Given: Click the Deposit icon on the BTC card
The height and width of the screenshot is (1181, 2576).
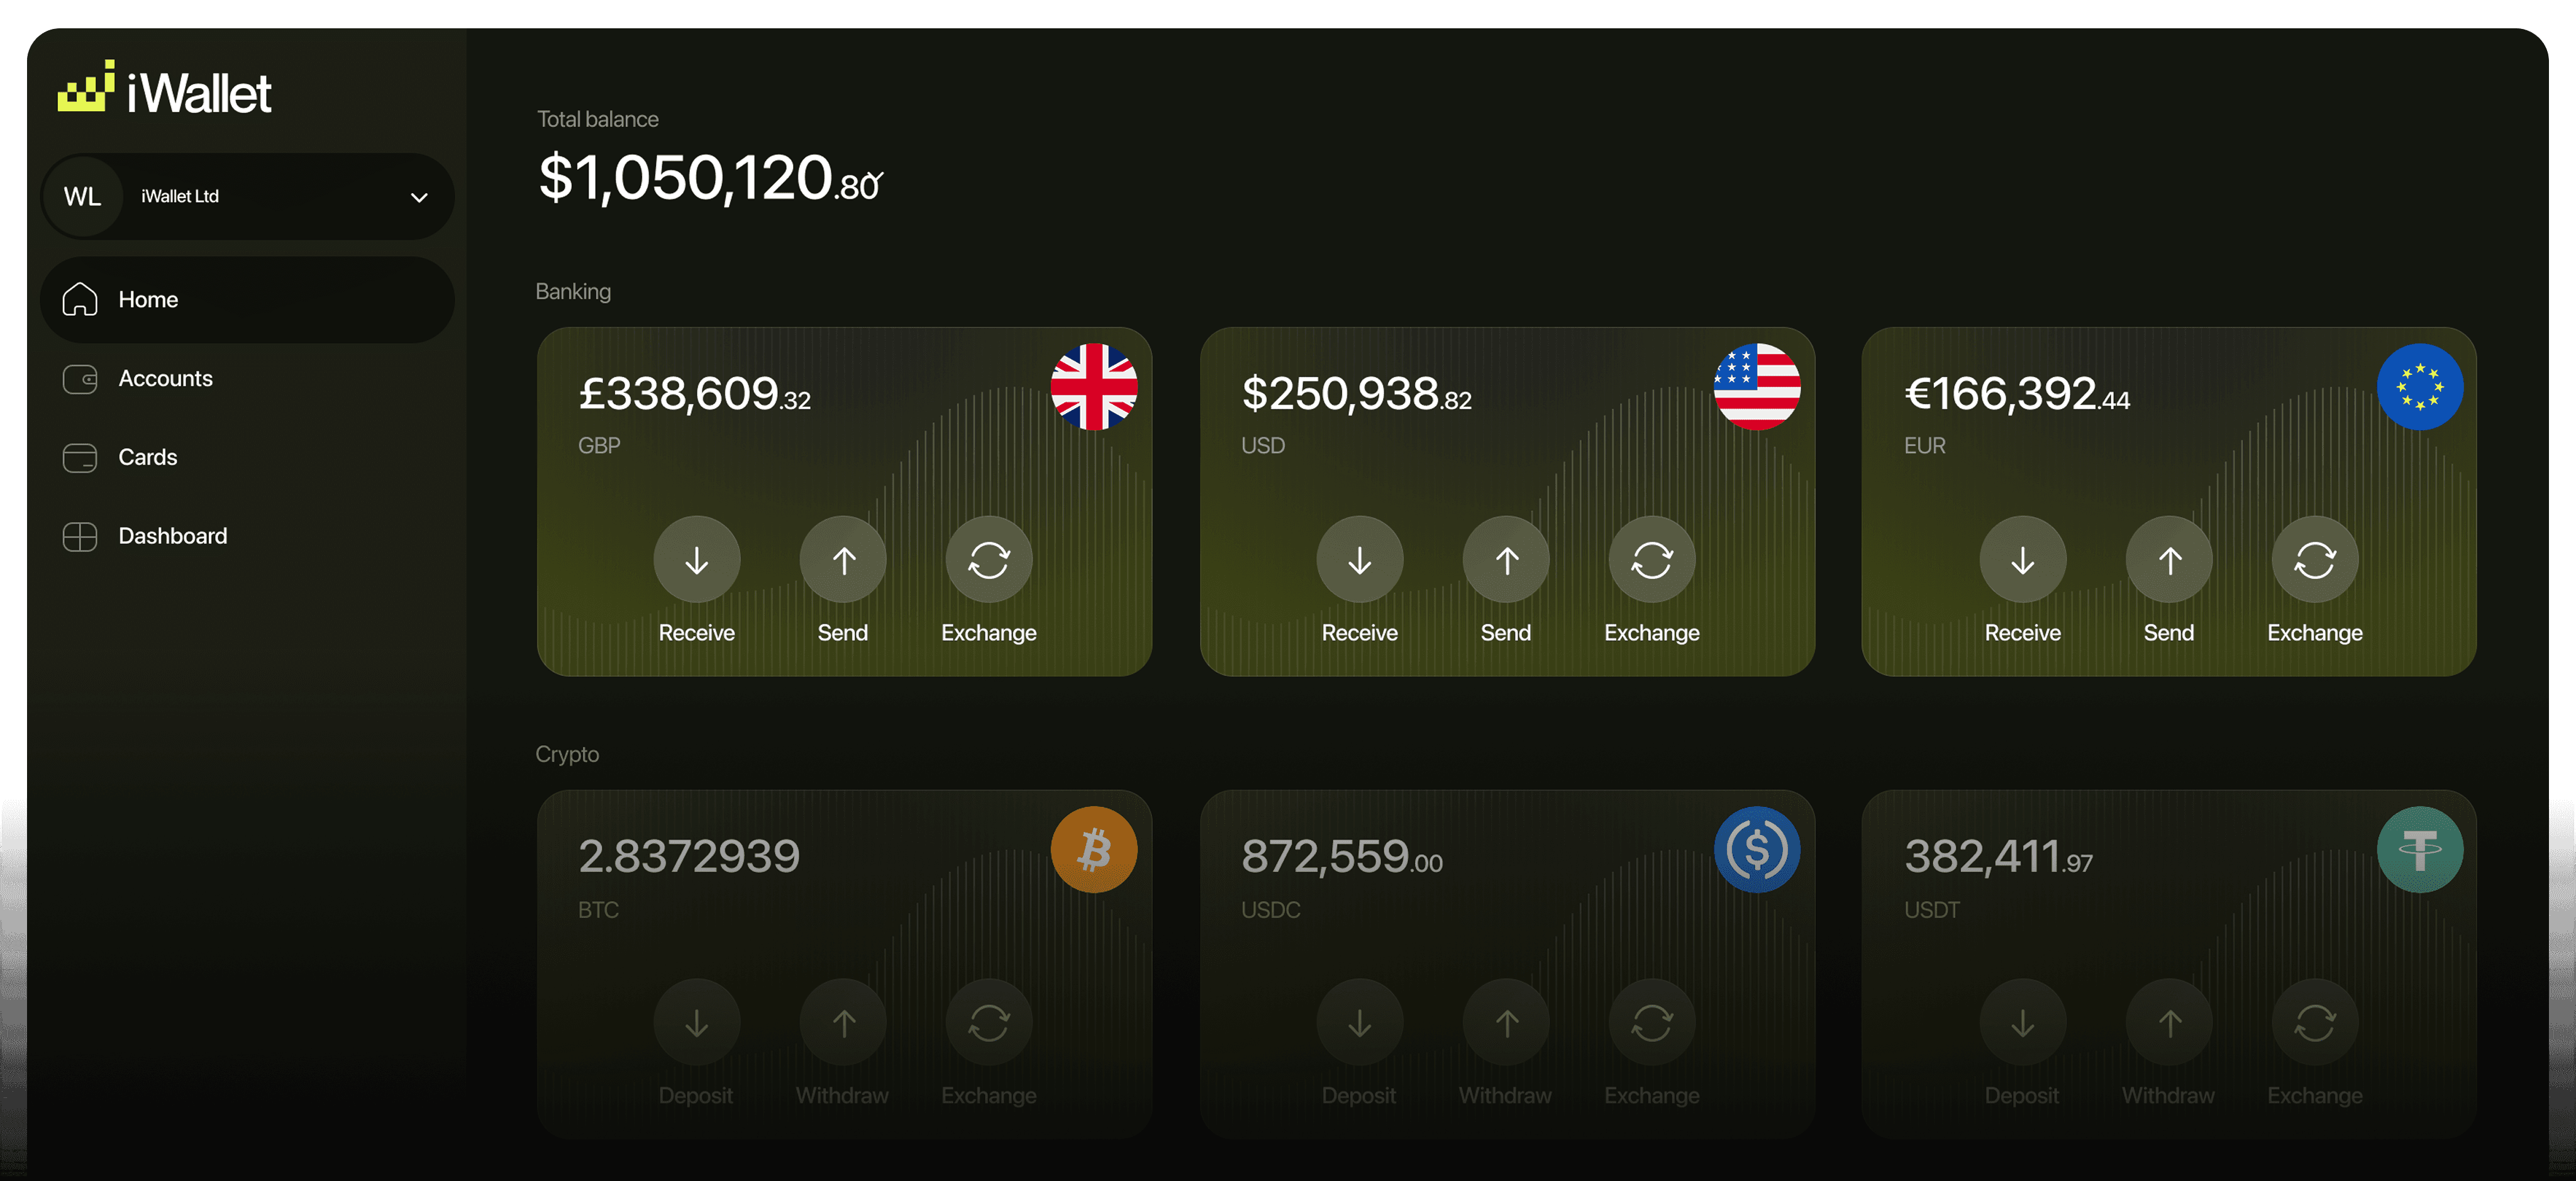Looking at the screenshot, I should [x=697, y=1021].
